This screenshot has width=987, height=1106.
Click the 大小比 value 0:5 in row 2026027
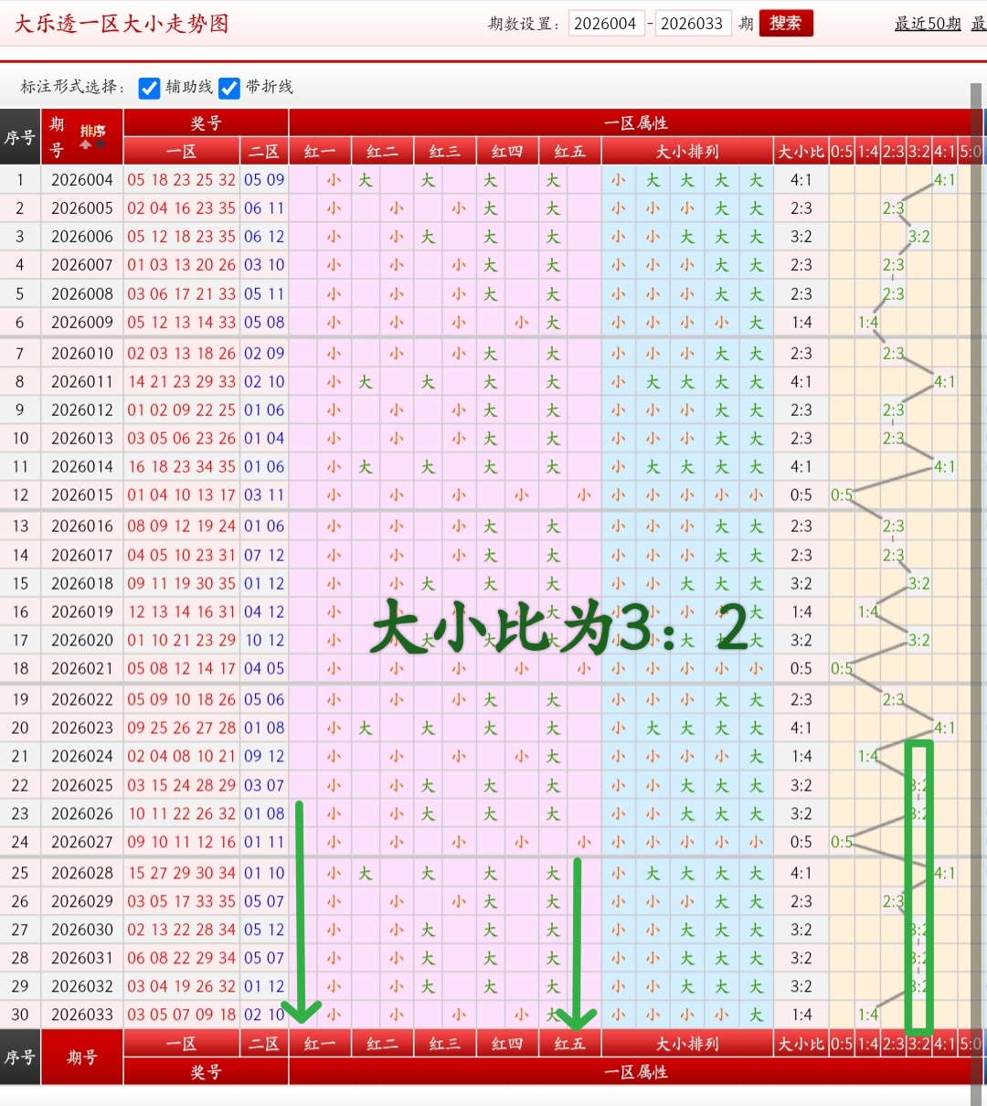tap(801, 842)
